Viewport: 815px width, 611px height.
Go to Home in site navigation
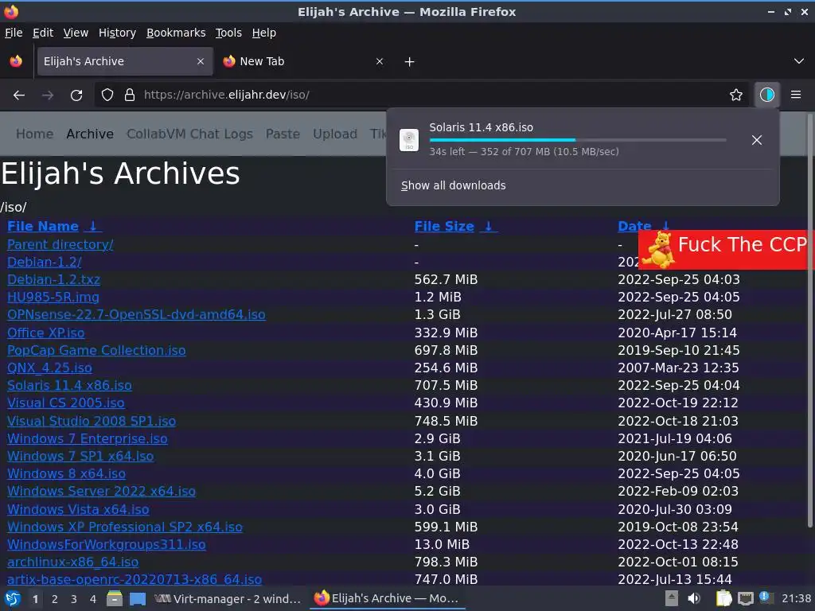coord(35,134)
